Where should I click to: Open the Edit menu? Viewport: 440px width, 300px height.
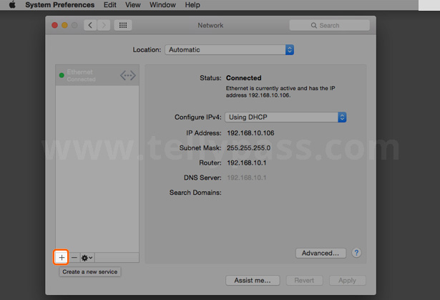click(x=109, y=5)
